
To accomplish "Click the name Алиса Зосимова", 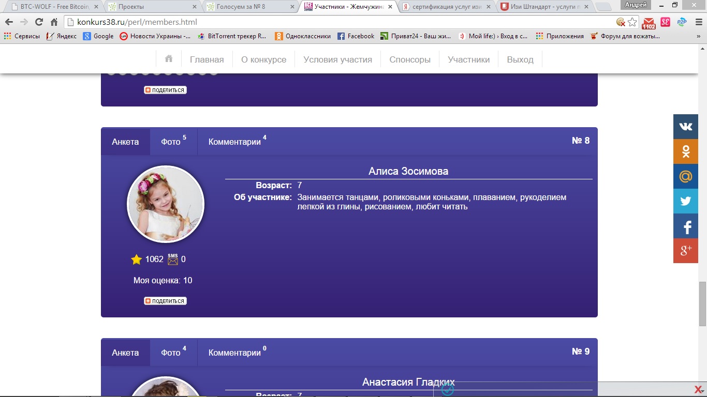I will click(x=408, y=171).
